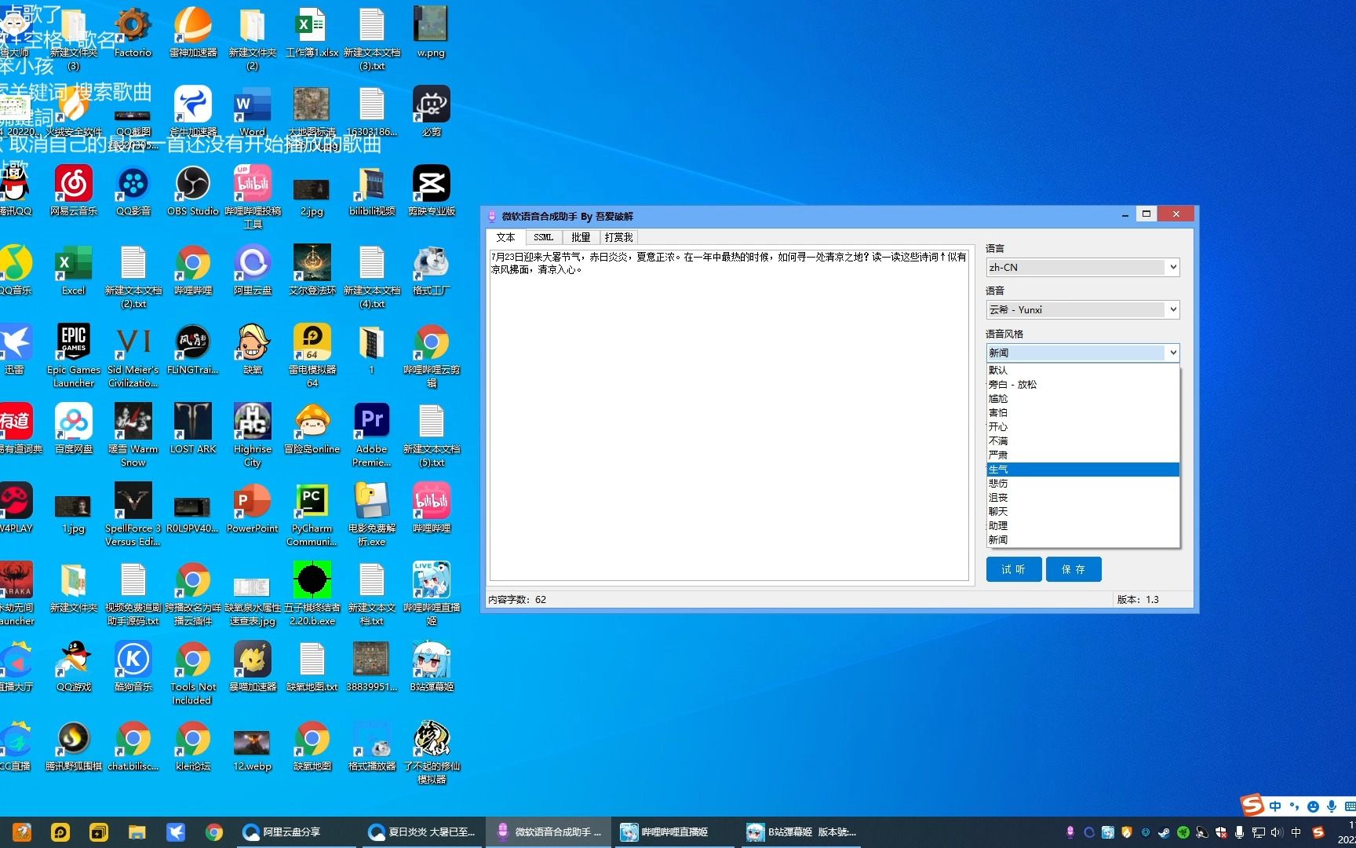Launch the 雷电模拟器 64 desktop icon
The height and width of the screenshot is (848, 1356).
[x=312, y=356]
